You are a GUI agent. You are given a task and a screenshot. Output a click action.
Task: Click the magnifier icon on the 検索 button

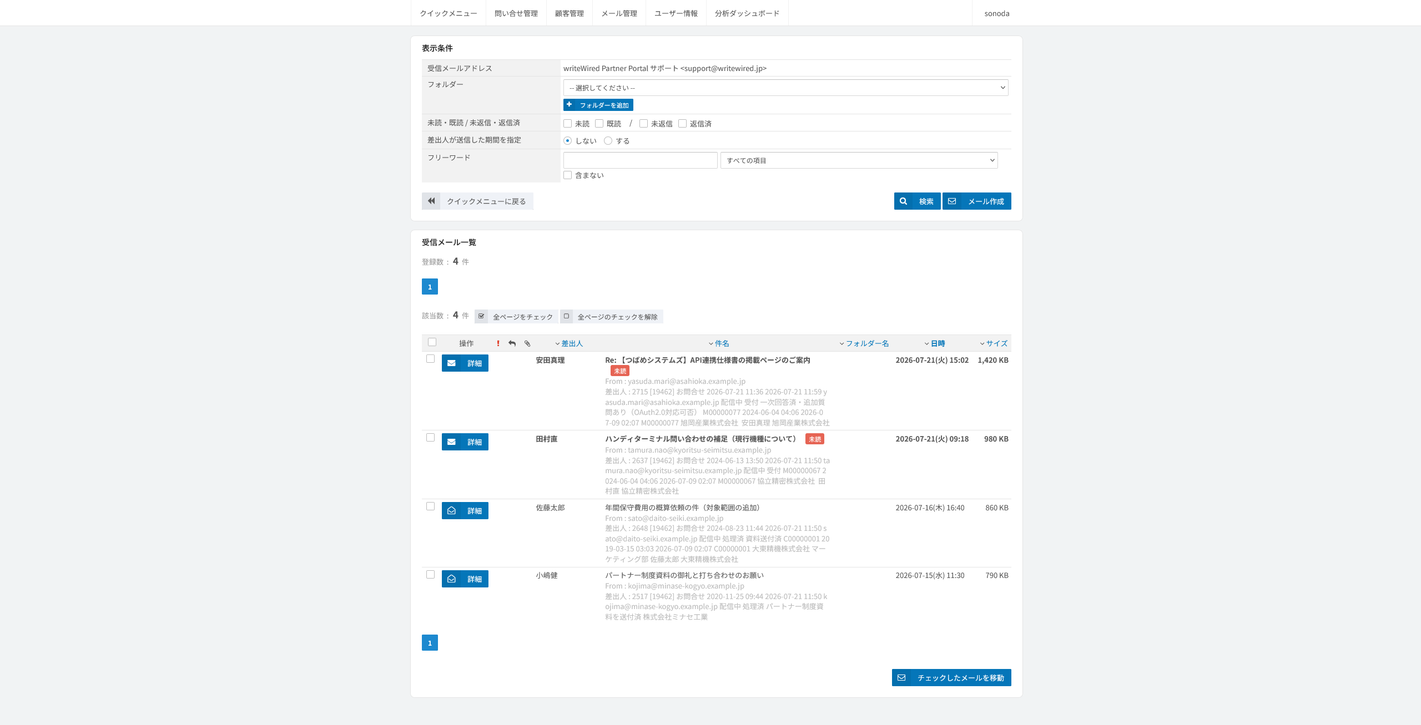coord(903,201)
